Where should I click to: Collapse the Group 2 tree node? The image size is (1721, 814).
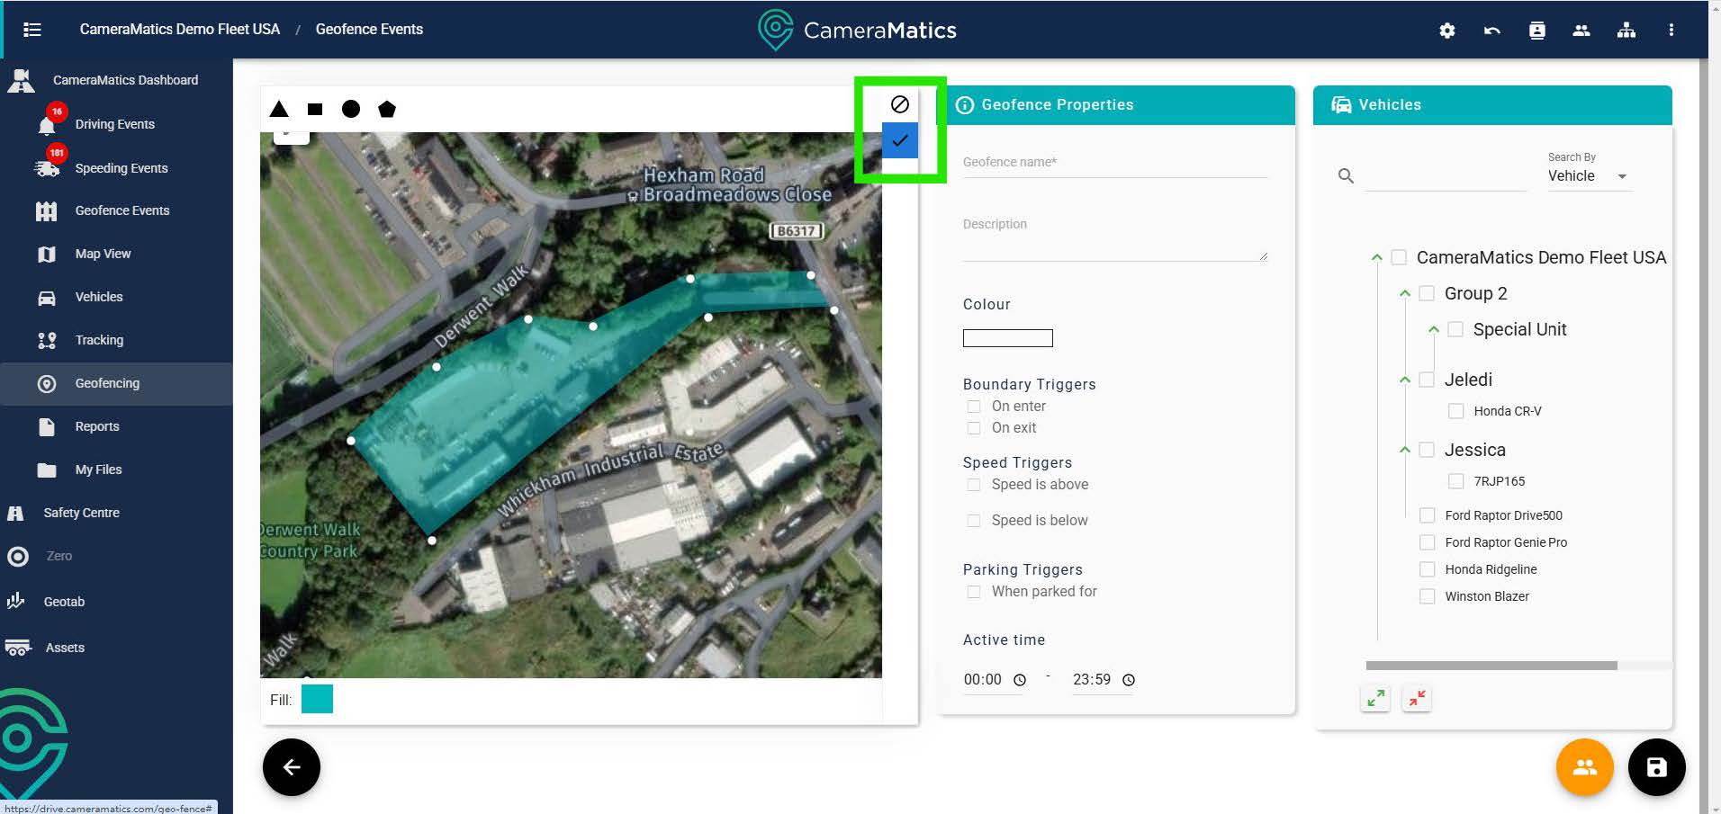(1404, 293)
